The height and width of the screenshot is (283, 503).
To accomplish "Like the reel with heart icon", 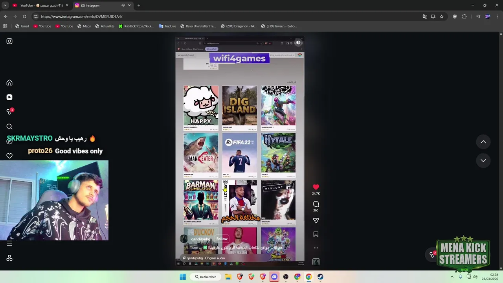I will [x=316, y=187].
